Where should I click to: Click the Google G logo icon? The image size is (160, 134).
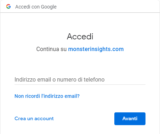pyautogui.click(x=8, y=6)
